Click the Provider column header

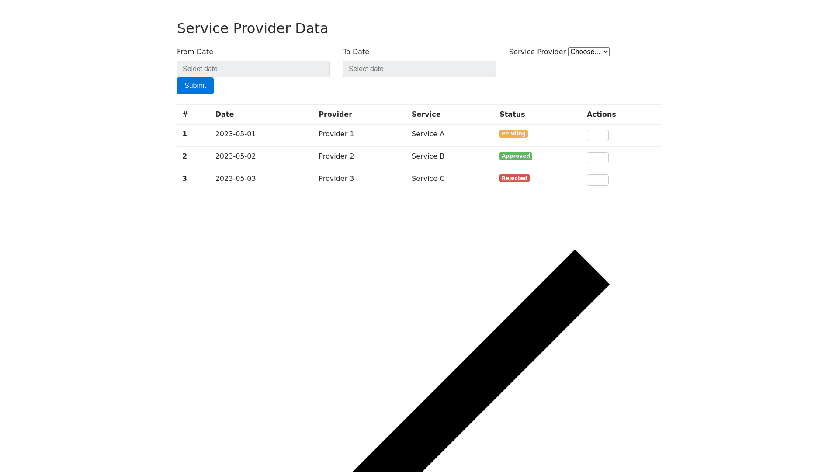pyautogui.click(x=335, y=115)
